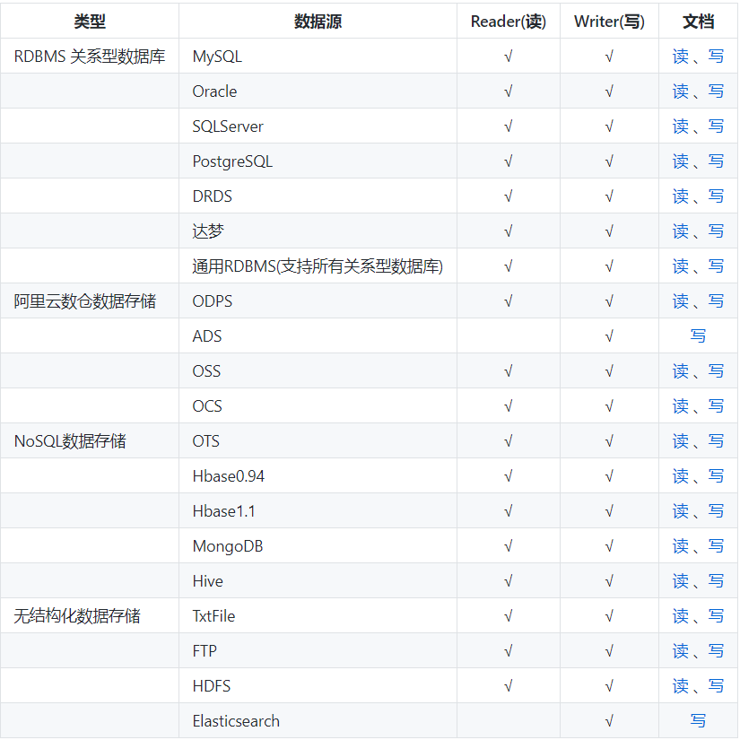Image resolution: width=740 pixels, height=740 pixels.
Task: Open the PostgreSQL write (写) doc link
Action: click(x=716, y=161)
